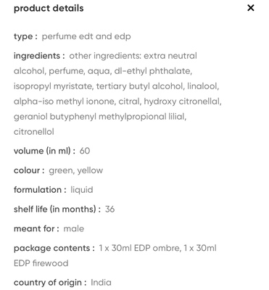
Task: Close the product details panel
Action: tap(251, 8)
